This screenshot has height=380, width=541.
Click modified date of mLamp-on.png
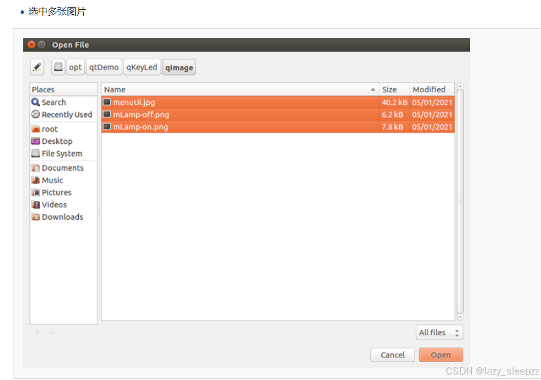click(x=432, y=127)
